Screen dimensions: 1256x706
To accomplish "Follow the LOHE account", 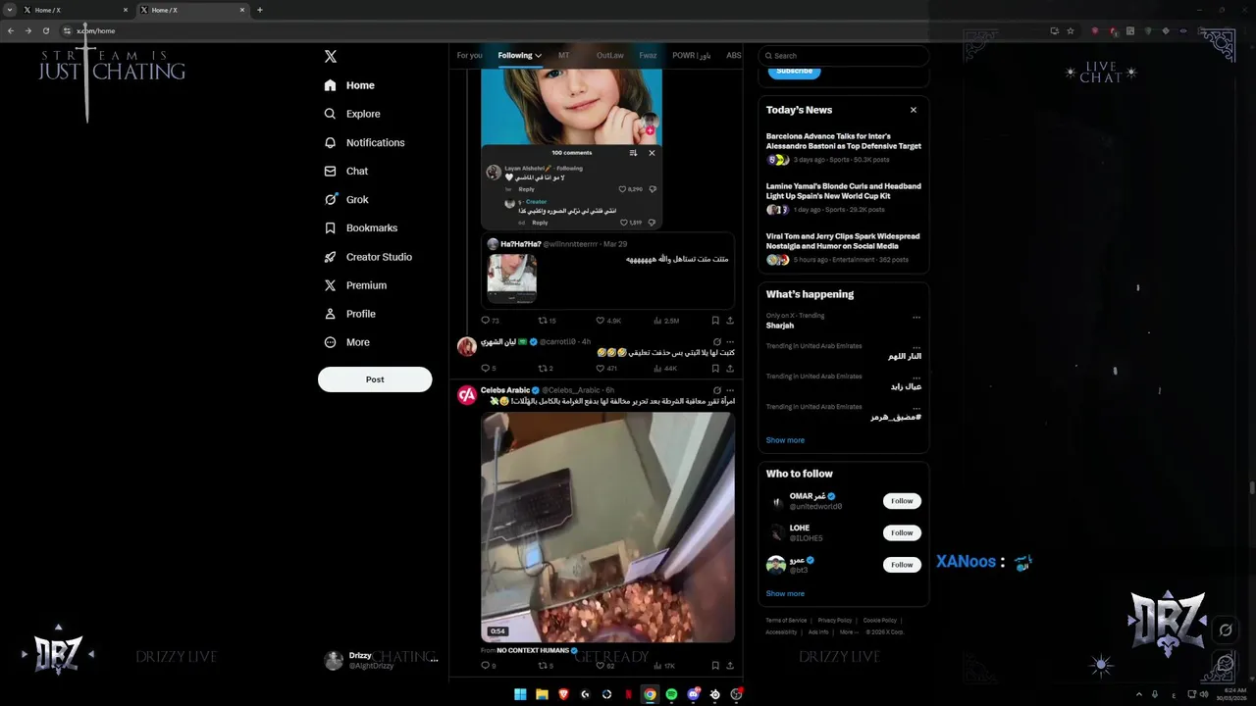I will [902, 532].
